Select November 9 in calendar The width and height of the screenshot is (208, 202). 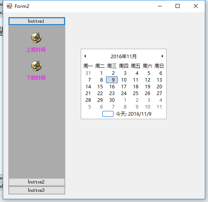coord(112,80)
